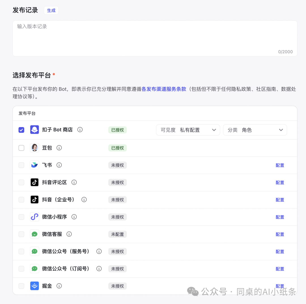Screen dimensions: 306x304
Task: Click the 微信客服 green chat icon
Action: point(34,234)
